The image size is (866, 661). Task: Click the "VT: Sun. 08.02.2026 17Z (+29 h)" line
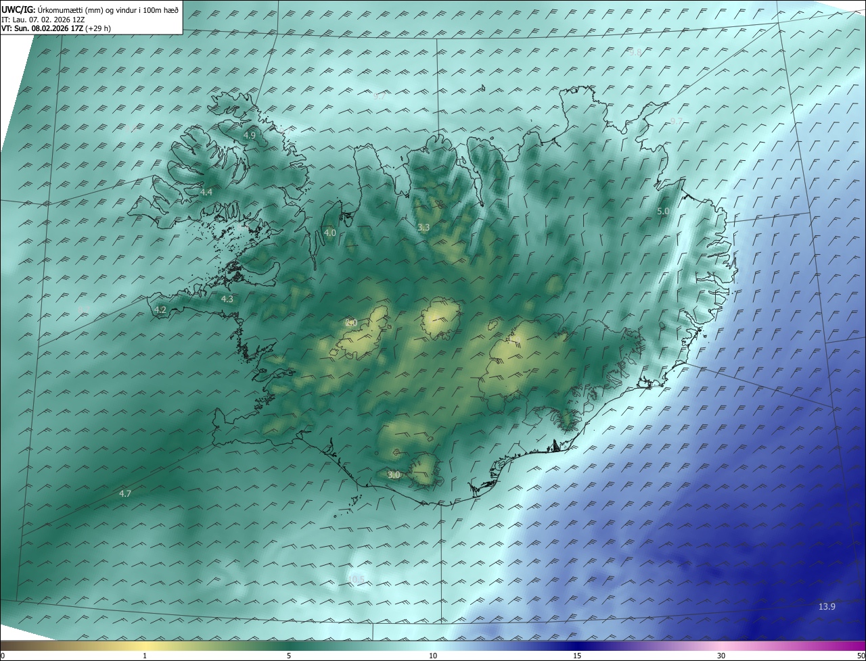point(56,28)
